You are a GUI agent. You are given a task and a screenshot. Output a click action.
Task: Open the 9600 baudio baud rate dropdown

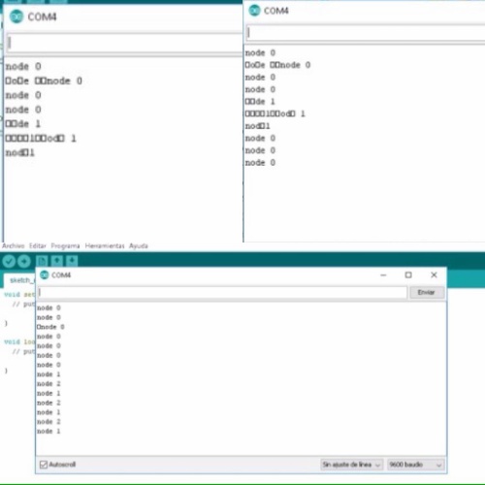tap(415, 465)
